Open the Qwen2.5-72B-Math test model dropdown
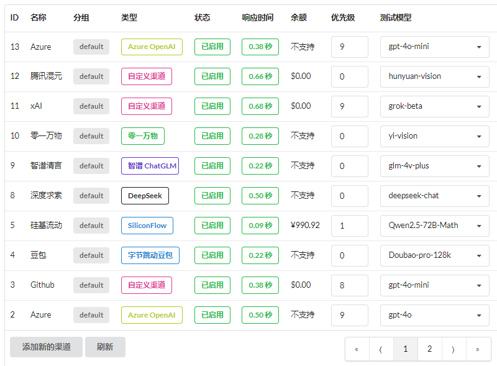This screenshot has height=366, width=497. [434, 226]
